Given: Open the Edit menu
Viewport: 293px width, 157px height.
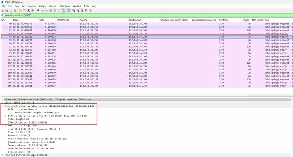Looking at the screenshot, I should click(10, 6).
